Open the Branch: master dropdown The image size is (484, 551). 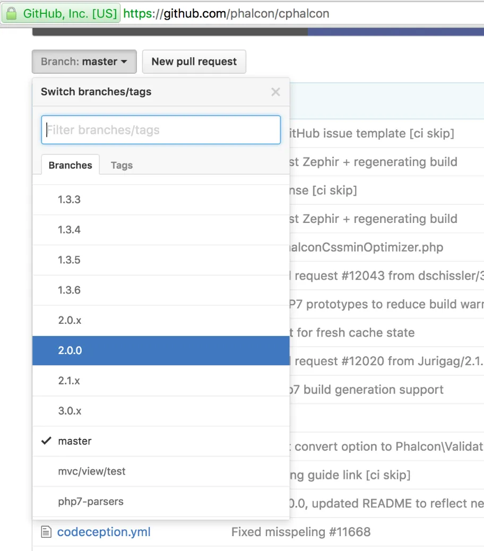point(84,62)
